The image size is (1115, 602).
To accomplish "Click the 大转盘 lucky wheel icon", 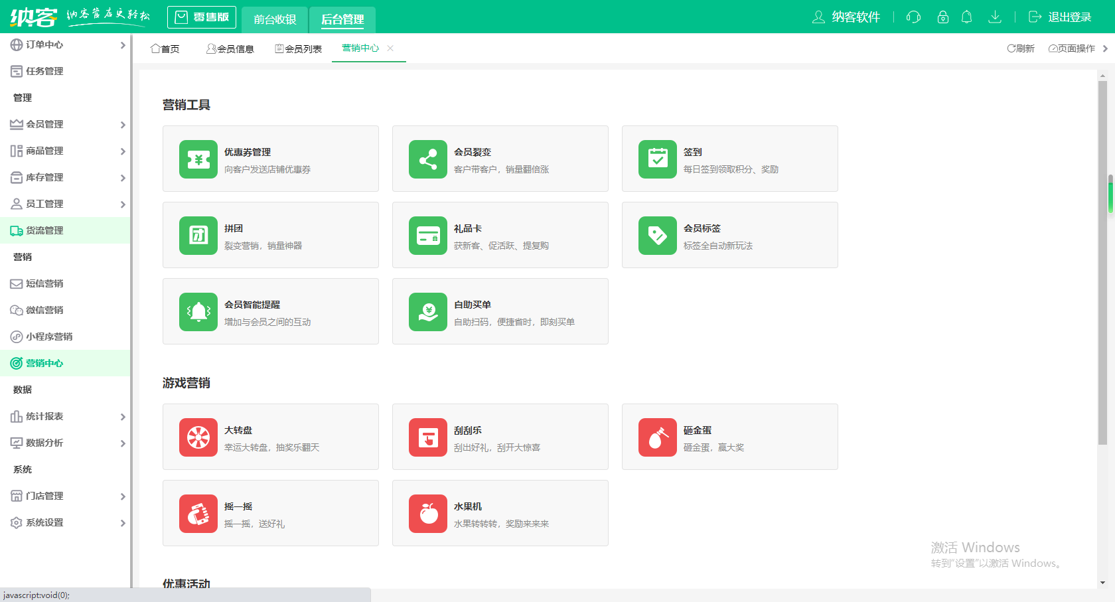I will (198, 437).
